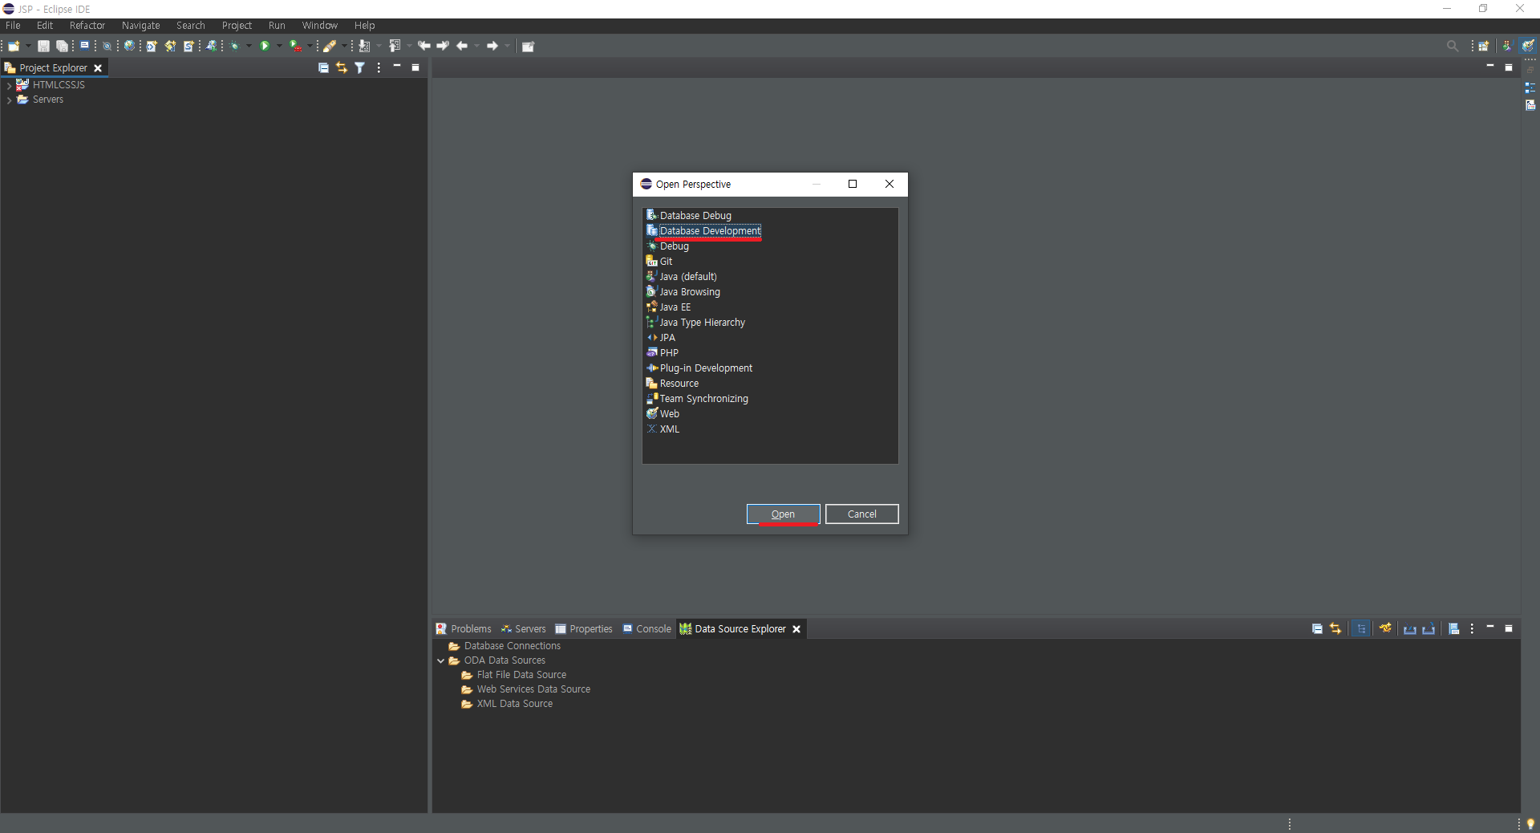Toggle Link with Editor in Project Explorer
This screenshot has height=833, width=1540.
(x=342, y=67)
